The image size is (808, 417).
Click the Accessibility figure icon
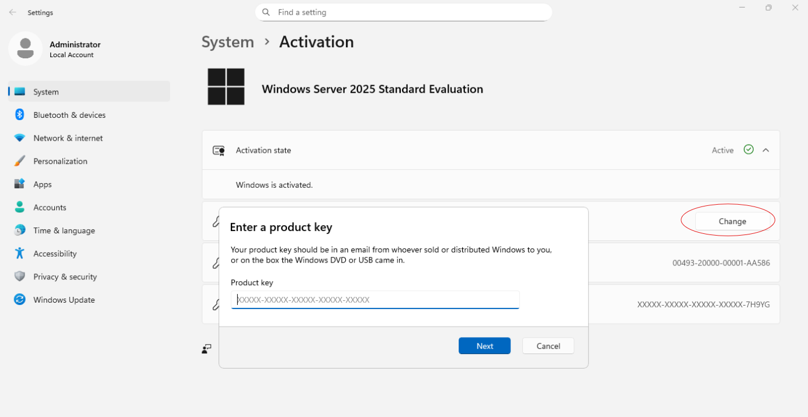[20, 253]
